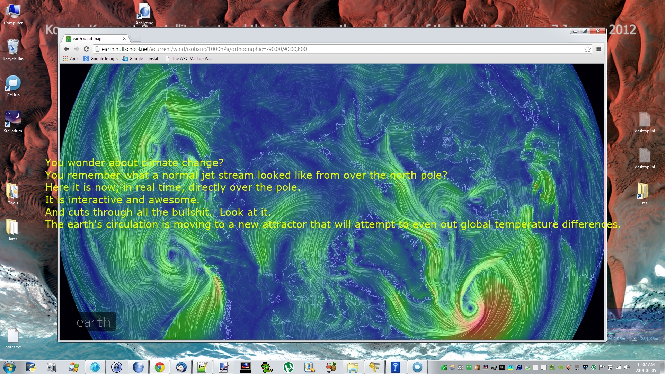Open camera app in taskbar

pyautogui.click(x=52, y=367)
